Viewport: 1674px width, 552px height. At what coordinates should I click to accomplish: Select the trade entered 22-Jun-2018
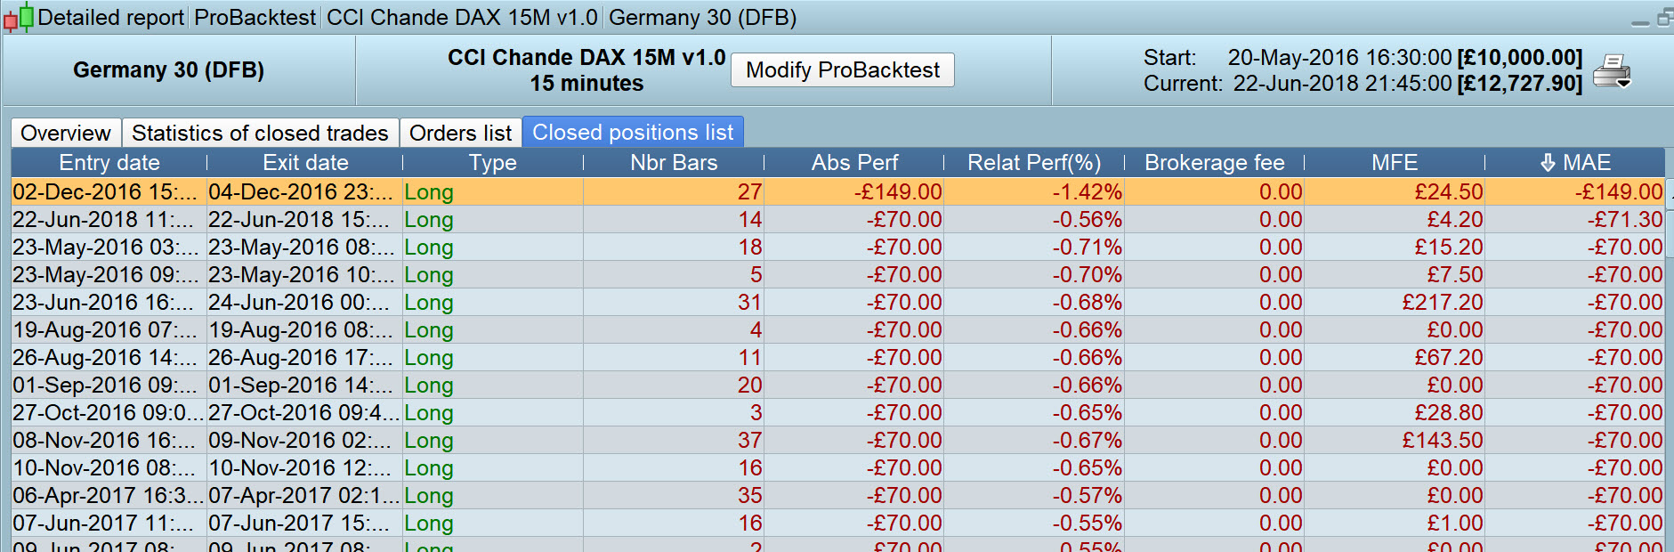pos(104,220)
